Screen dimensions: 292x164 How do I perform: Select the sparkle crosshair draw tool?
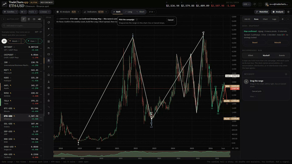point(49,29)
